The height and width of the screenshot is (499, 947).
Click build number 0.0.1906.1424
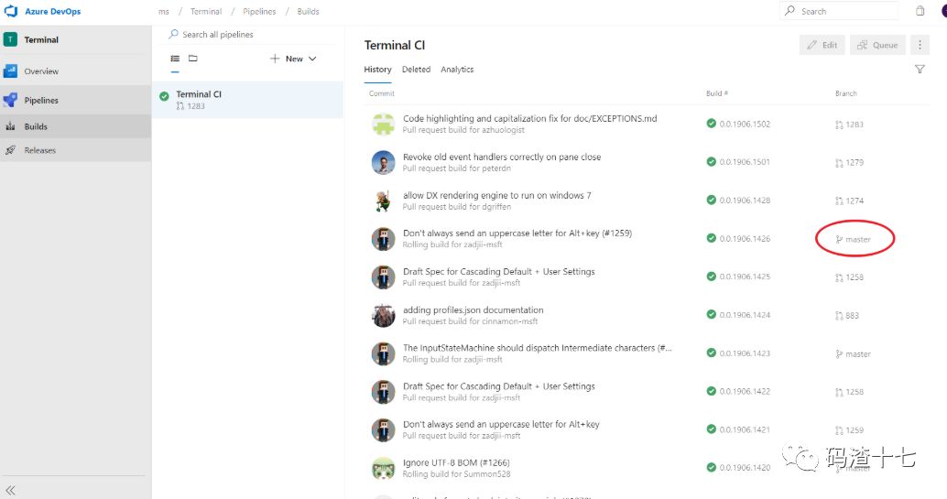pyautogui.click(x=745, y=315)
